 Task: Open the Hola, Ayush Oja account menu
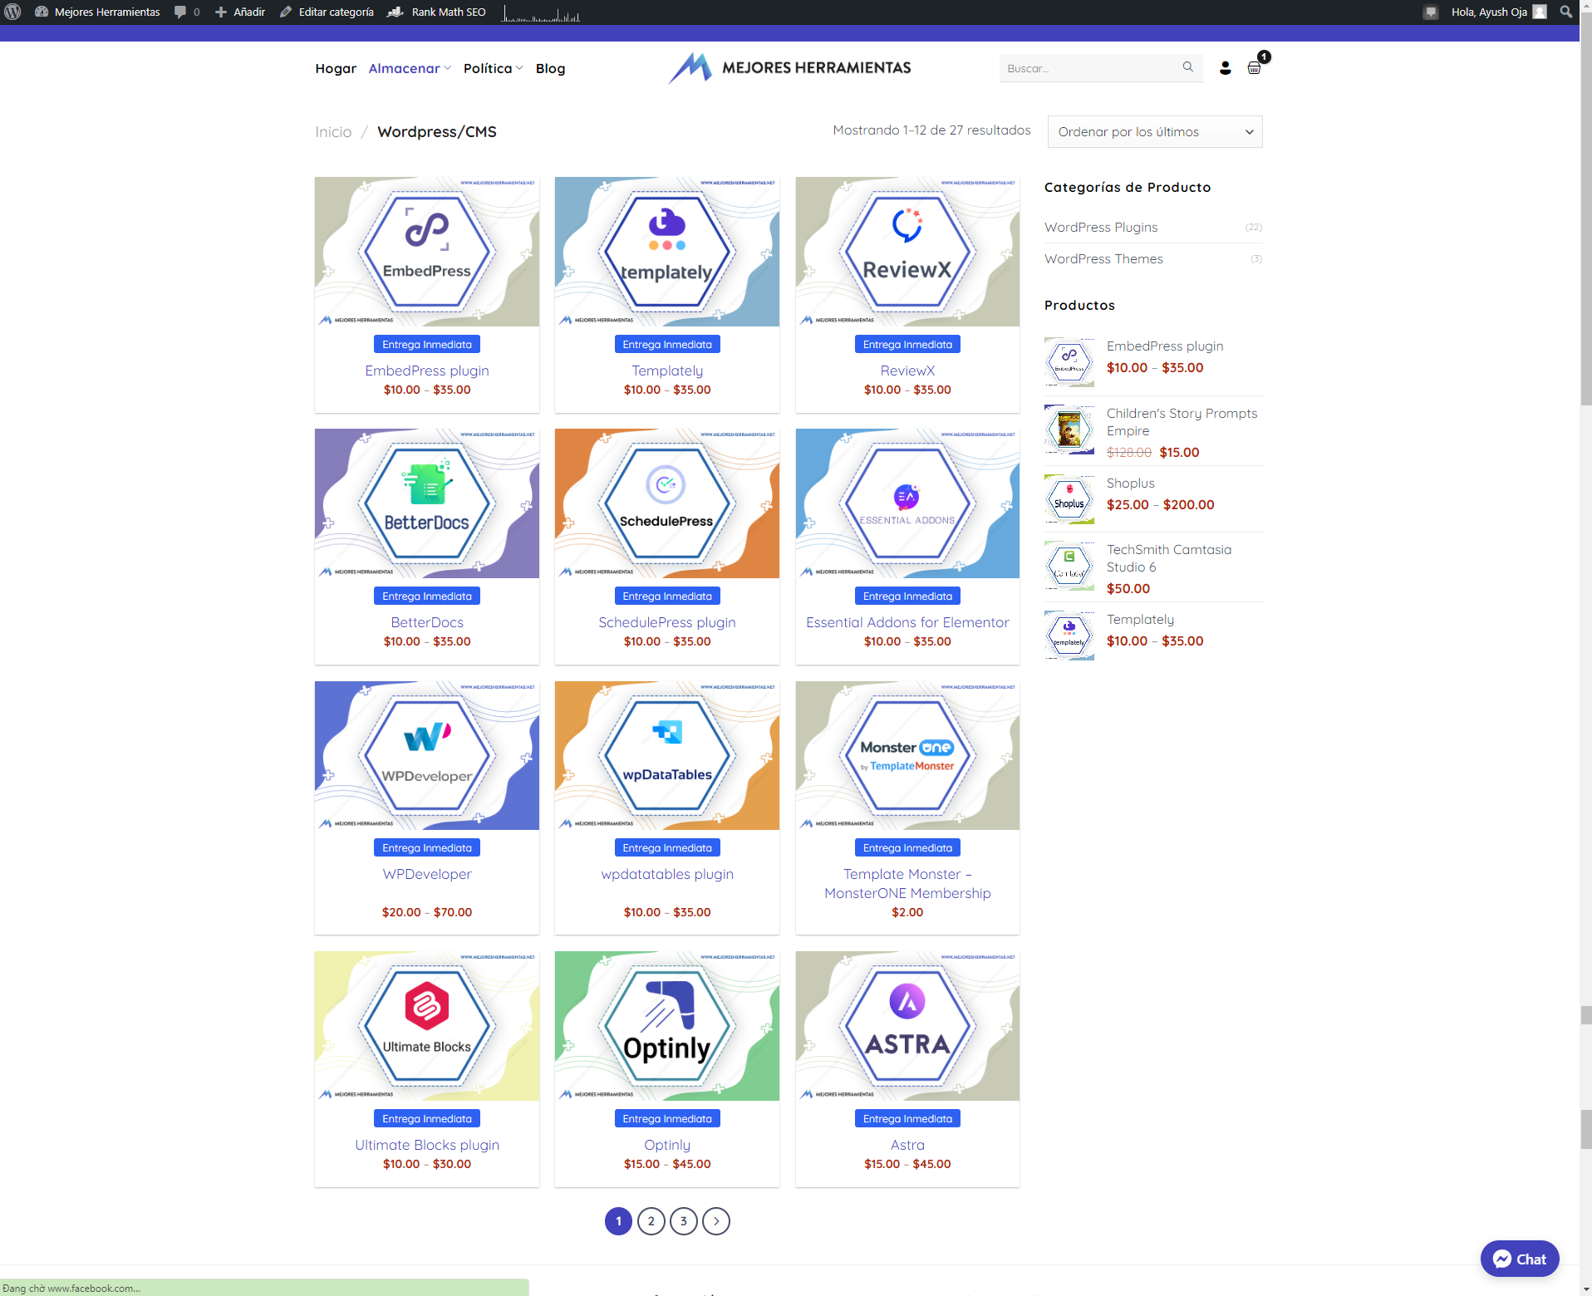click(x=1498, y=12)
